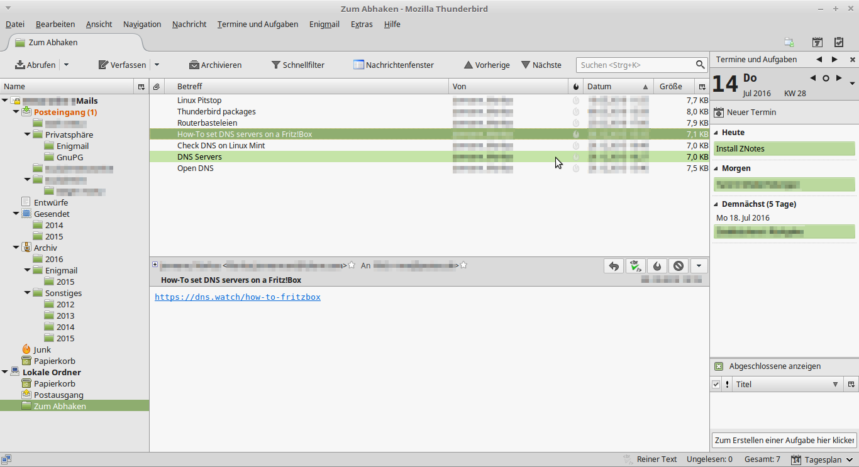This screenshot has width=859, height=467.
Task: Go to the next day in the agenda pane
Action: tap(839, 79)
